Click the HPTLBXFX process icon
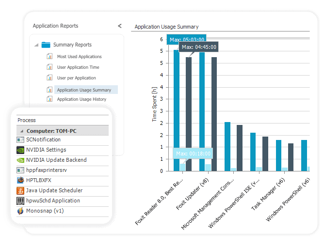The width and height of the screenshot is (324, 247). click(x=20, y=180)
